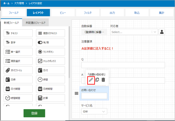Click the 対応者 label
Screen dimensions: 175x121
114,26
